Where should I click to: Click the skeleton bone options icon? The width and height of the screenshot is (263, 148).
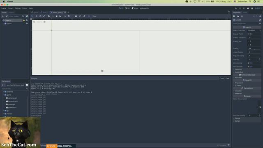[84, 16]
